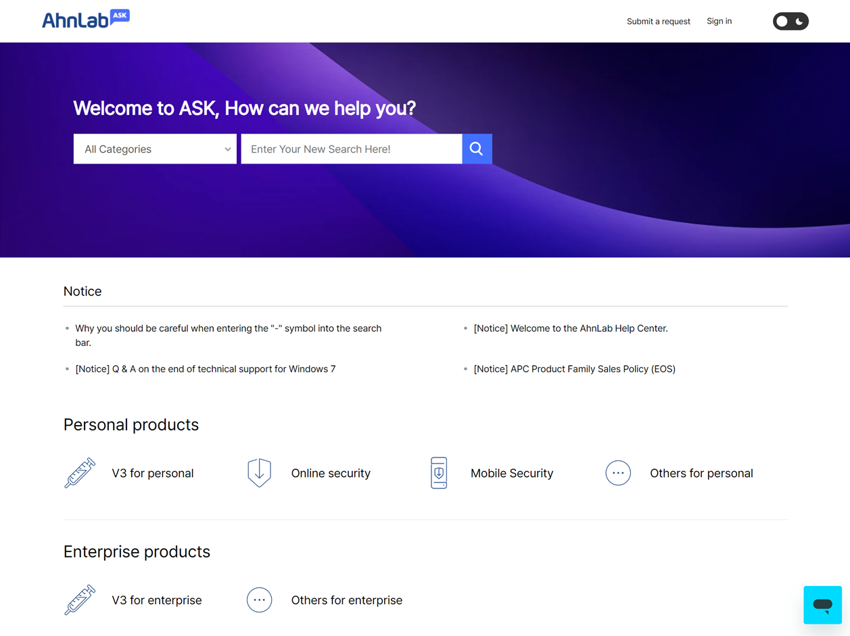Click the V3 for enterprise syringe icon

click(x=80, y=600)
